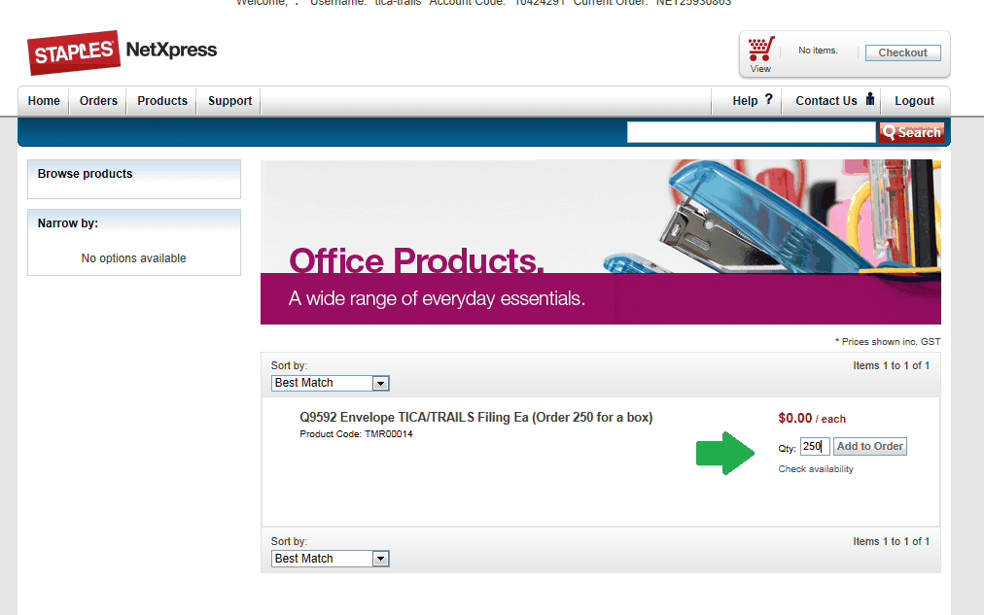Click the Browse products heading
Image resolution: width=984 pixels, height=615 pixels.
(x=86, y=174)
